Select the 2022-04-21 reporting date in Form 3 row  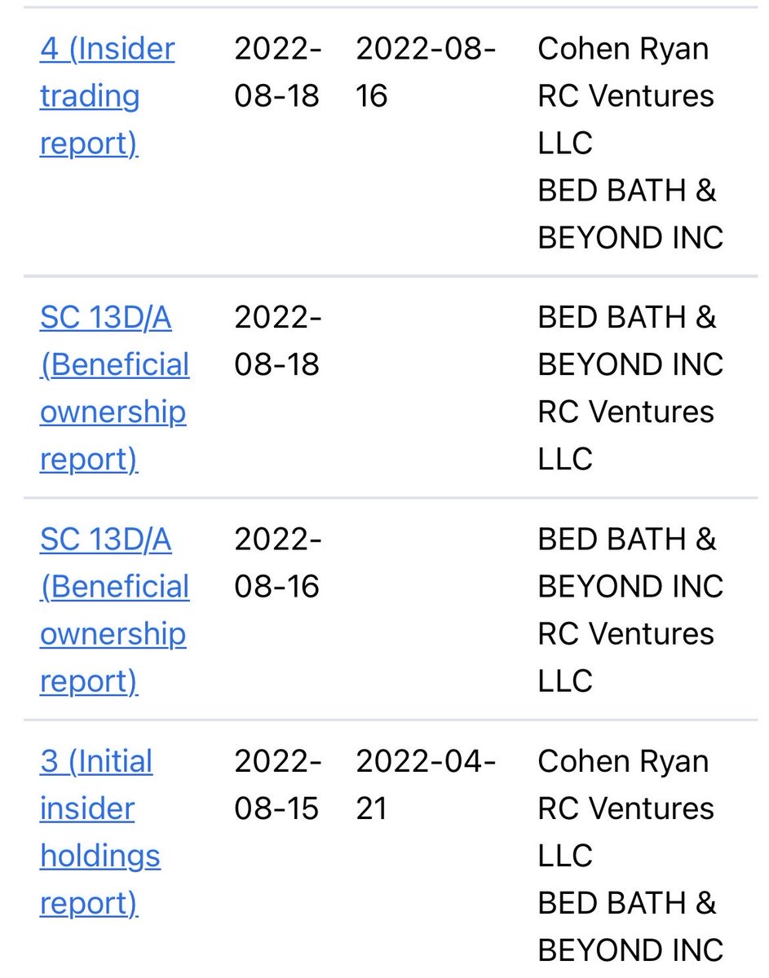426,785
